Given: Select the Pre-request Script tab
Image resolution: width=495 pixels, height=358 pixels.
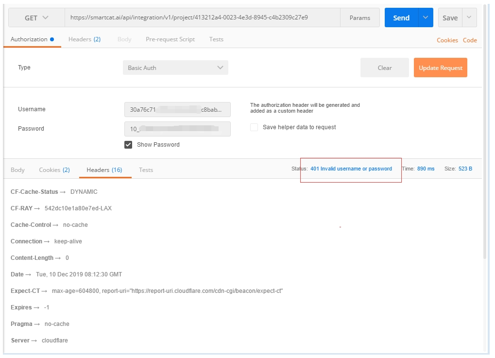Looking at the screenshot, I should point(170,39).
